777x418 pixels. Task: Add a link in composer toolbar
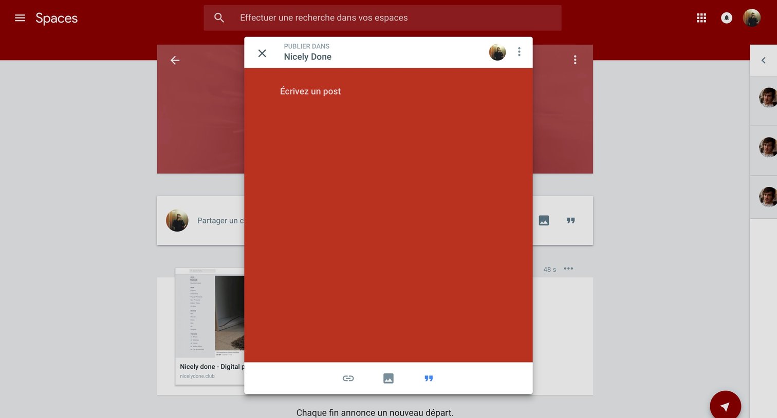[x=348, y=378]
